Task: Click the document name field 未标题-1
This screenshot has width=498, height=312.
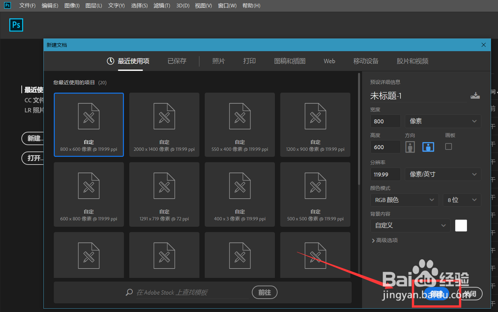Action: point(419,96)
